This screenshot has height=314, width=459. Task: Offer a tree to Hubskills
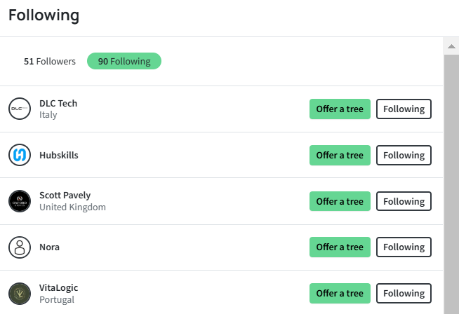point(340,155)
